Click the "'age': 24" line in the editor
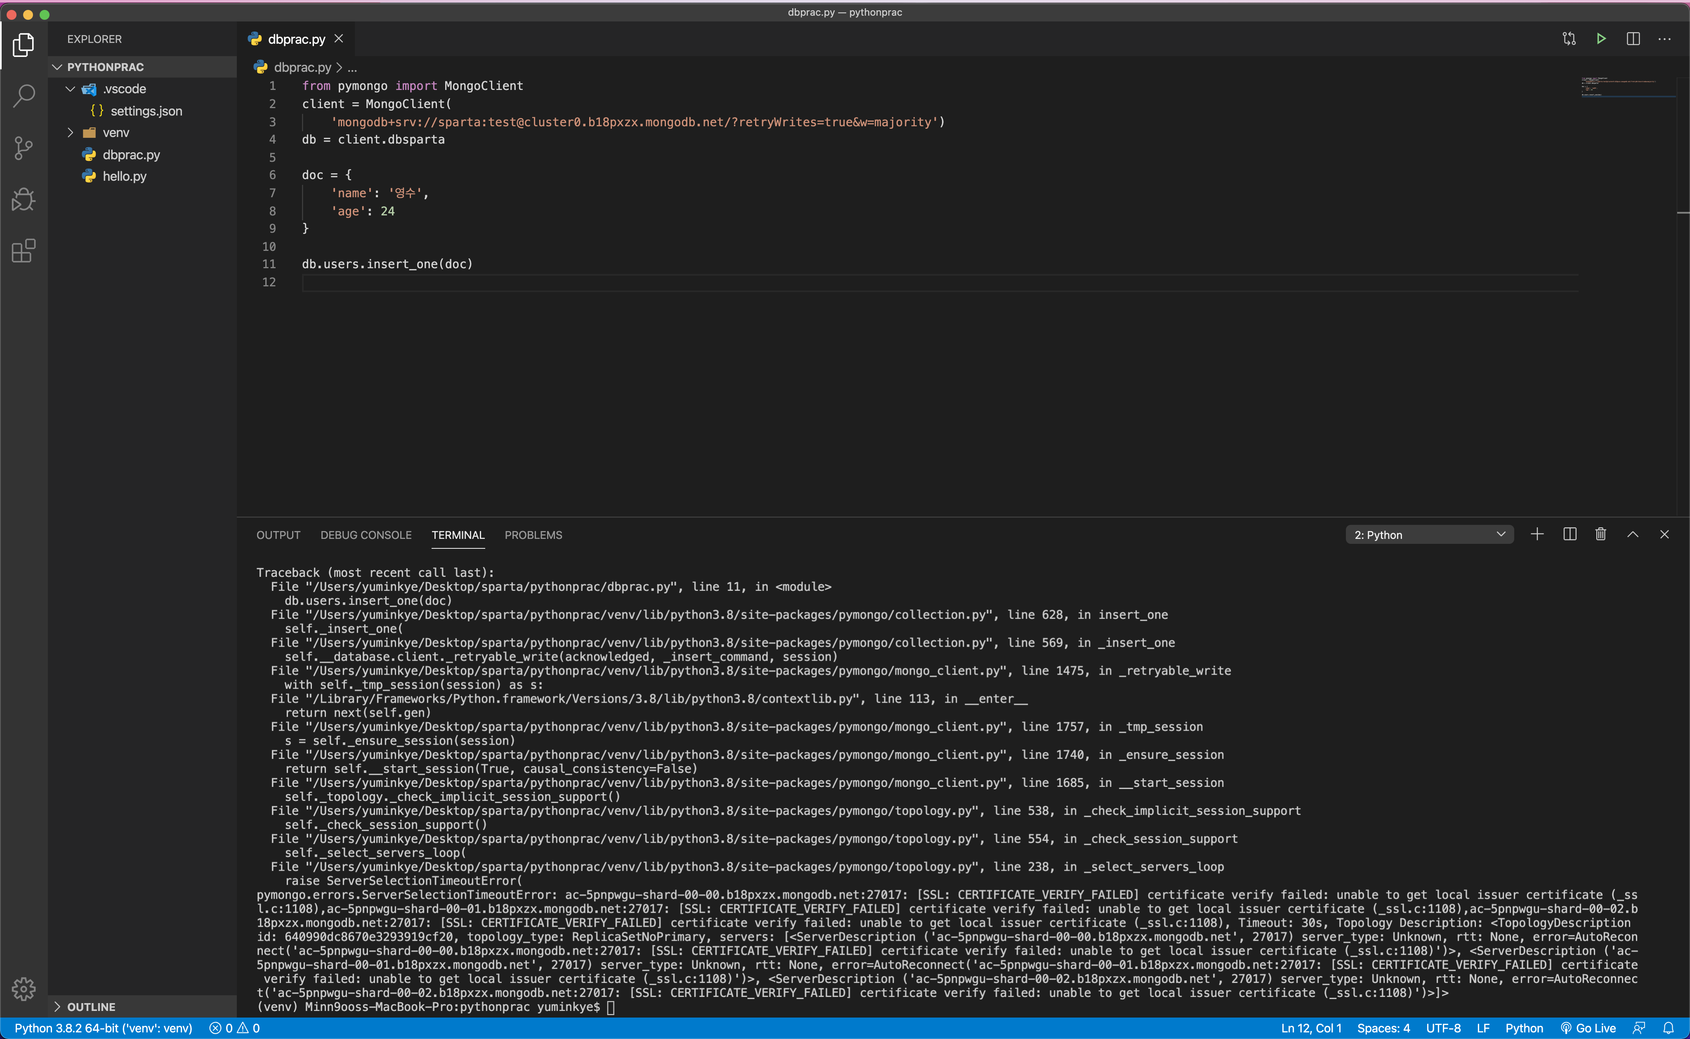The width and height of the screenshot is (1690, 1039). 363,211
